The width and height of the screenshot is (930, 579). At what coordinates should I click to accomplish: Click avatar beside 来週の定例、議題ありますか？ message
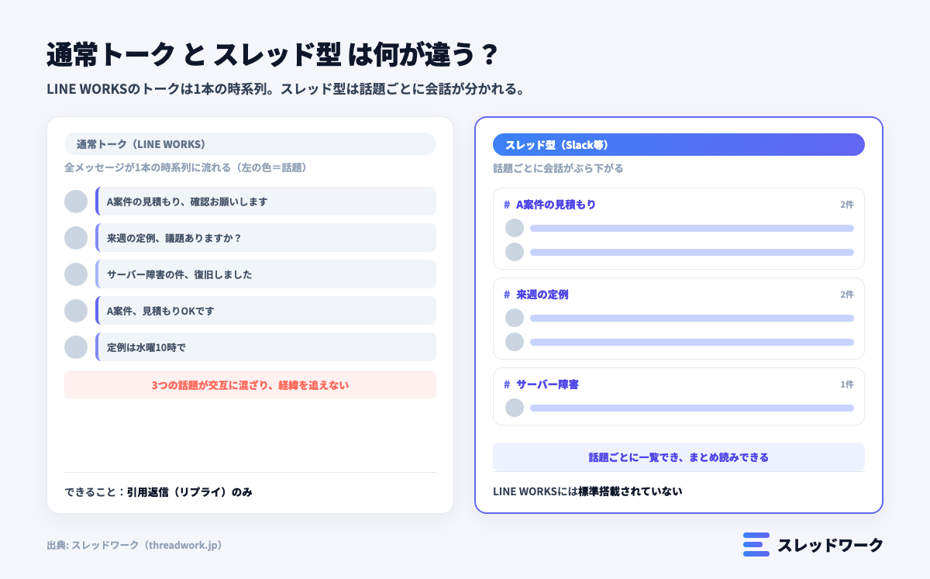click(76, 238)
